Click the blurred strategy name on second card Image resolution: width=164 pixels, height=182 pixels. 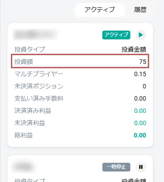[23, 167]
